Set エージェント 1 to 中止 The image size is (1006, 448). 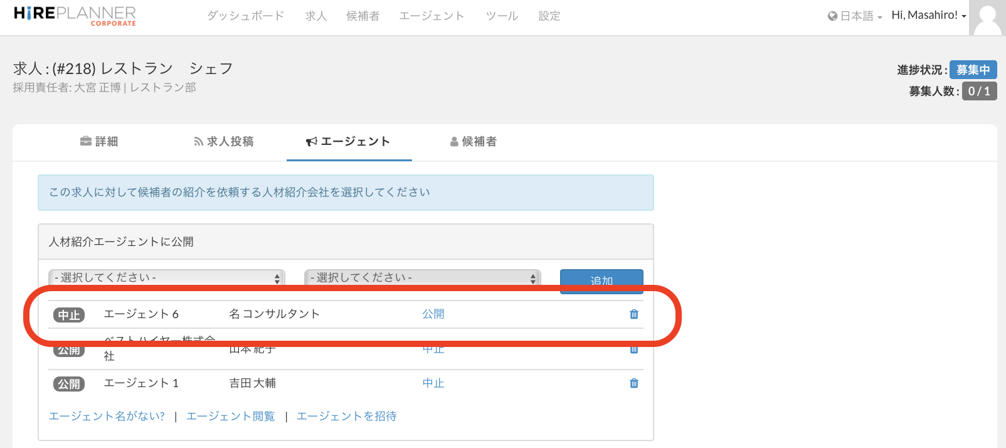tap(433, 383)
